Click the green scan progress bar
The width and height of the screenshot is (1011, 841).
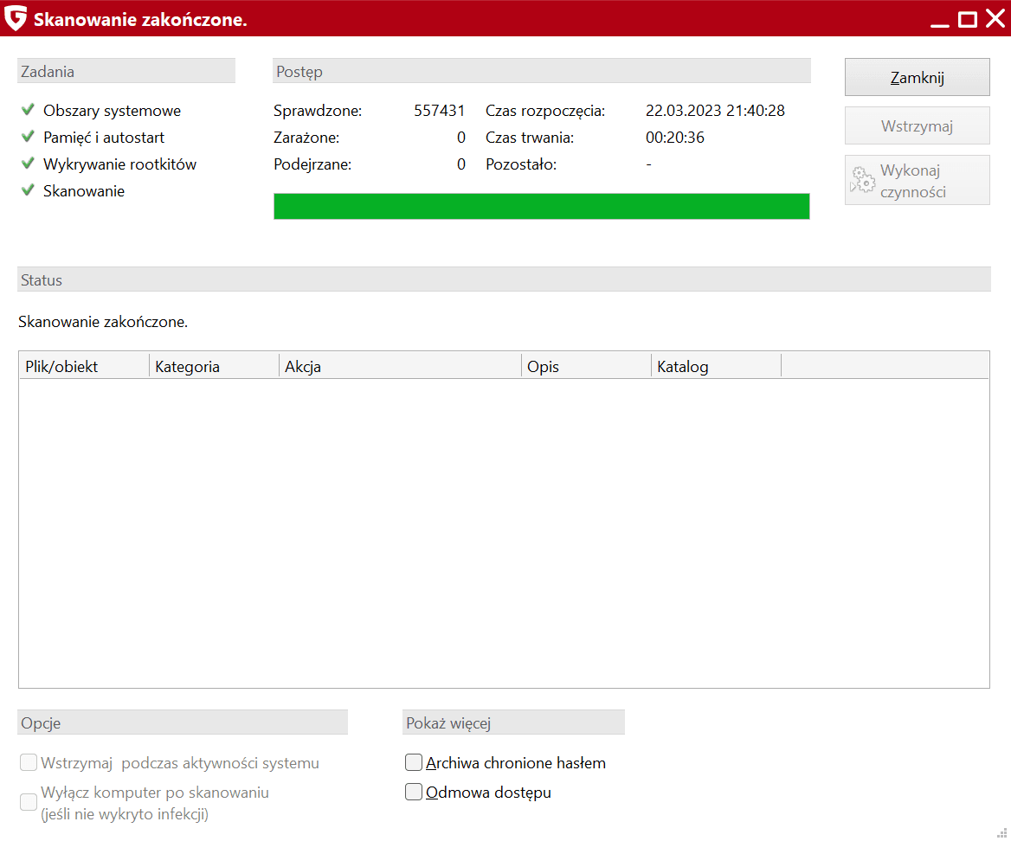click(x=541, y=206)
